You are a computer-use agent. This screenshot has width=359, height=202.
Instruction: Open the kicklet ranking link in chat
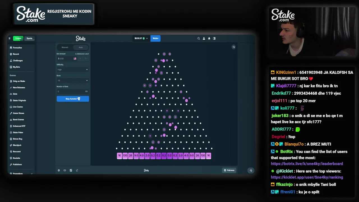307,177
